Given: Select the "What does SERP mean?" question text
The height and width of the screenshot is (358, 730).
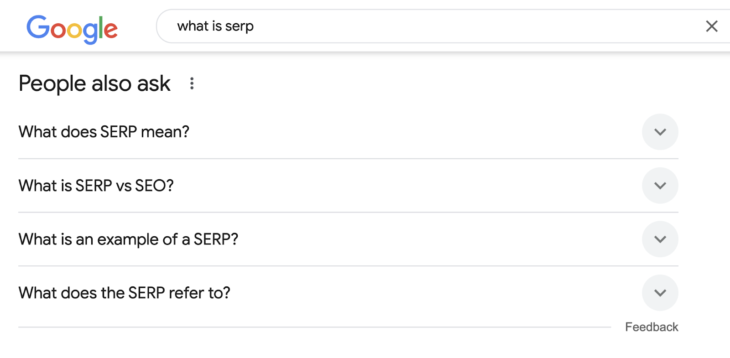Looking at the screenshot, I should click(x=104, y=132).
